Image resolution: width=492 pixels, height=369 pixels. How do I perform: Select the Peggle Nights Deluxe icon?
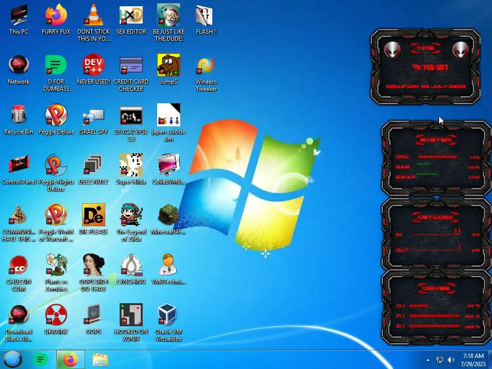56,165
